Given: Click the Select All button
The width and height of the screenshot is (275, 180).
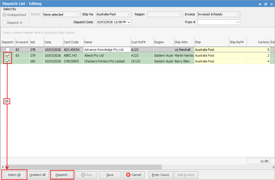Looking at the screenshot, I should (15, 175).
